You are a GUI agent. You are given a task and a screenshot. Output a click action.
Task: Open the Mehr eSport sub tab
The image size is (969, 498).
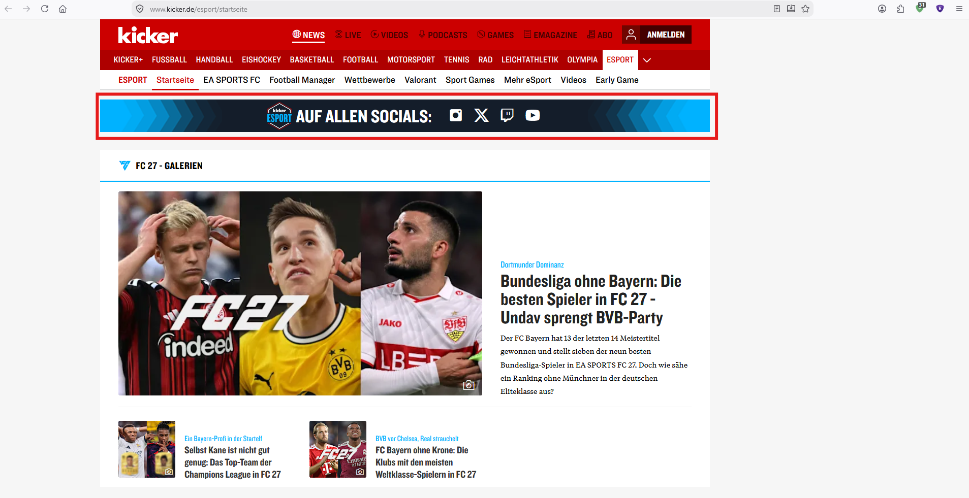point(527,80)
